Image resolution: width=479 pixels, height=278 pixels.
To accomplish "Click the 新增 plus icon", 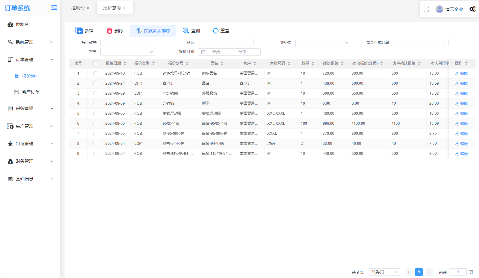I will click(x=79, y=30).
